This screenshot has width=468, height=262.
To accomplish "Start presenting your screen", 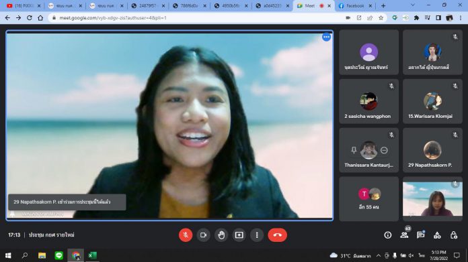I will pos(239,235).
